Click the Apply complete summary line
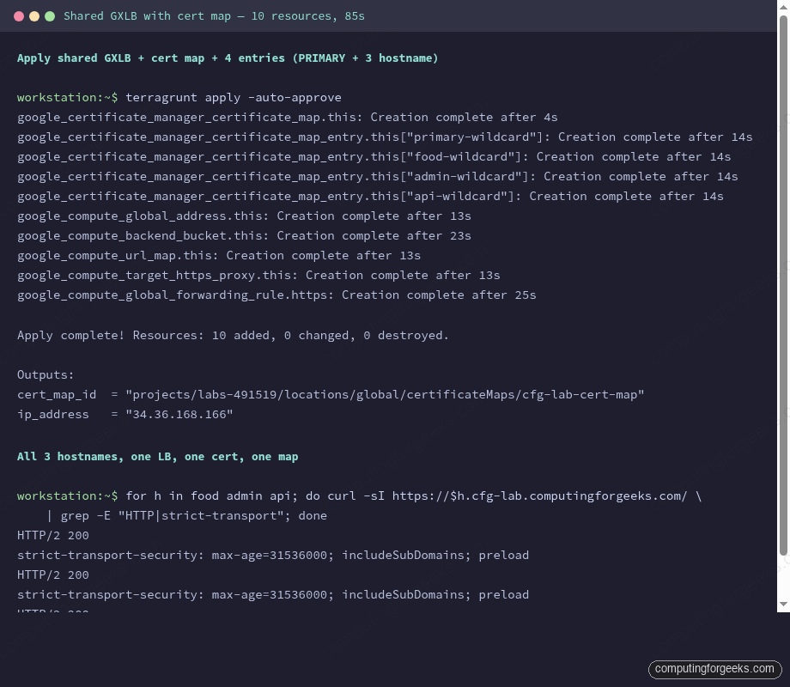The image size is (790, 687). pos(232,335)
